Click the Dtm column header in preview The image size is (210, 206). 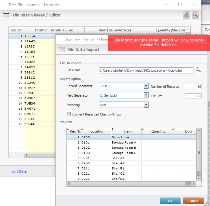188,131
